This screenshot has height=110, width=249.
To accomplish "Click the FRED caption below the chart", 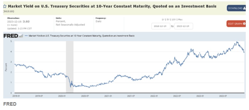I will click(x=10, y=104).
